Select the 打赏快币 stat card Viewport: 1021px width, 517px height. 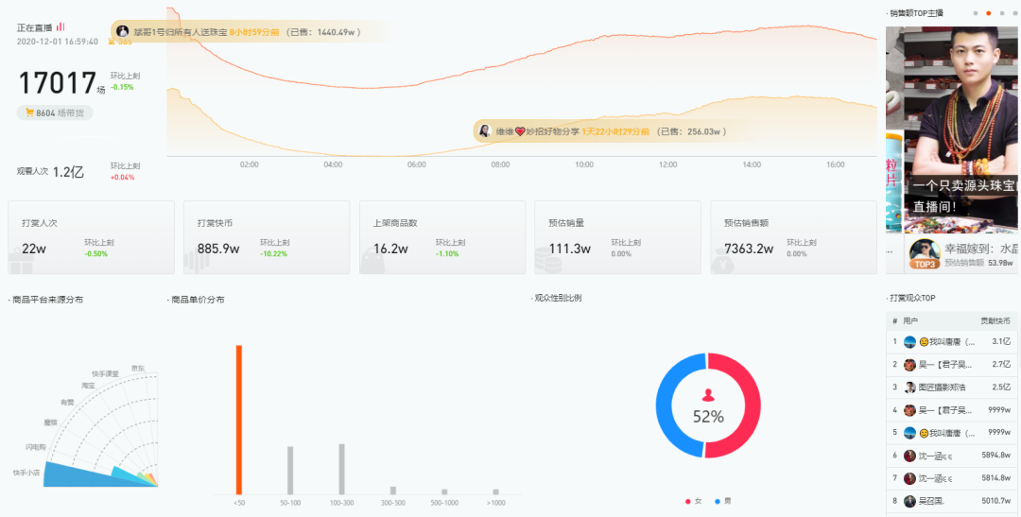coord(267,237)
